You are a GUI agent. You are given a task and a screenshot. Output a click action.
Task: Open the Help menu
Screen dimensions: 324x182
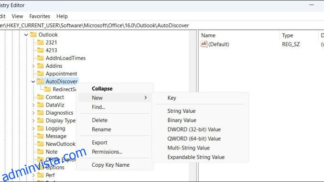62,16
